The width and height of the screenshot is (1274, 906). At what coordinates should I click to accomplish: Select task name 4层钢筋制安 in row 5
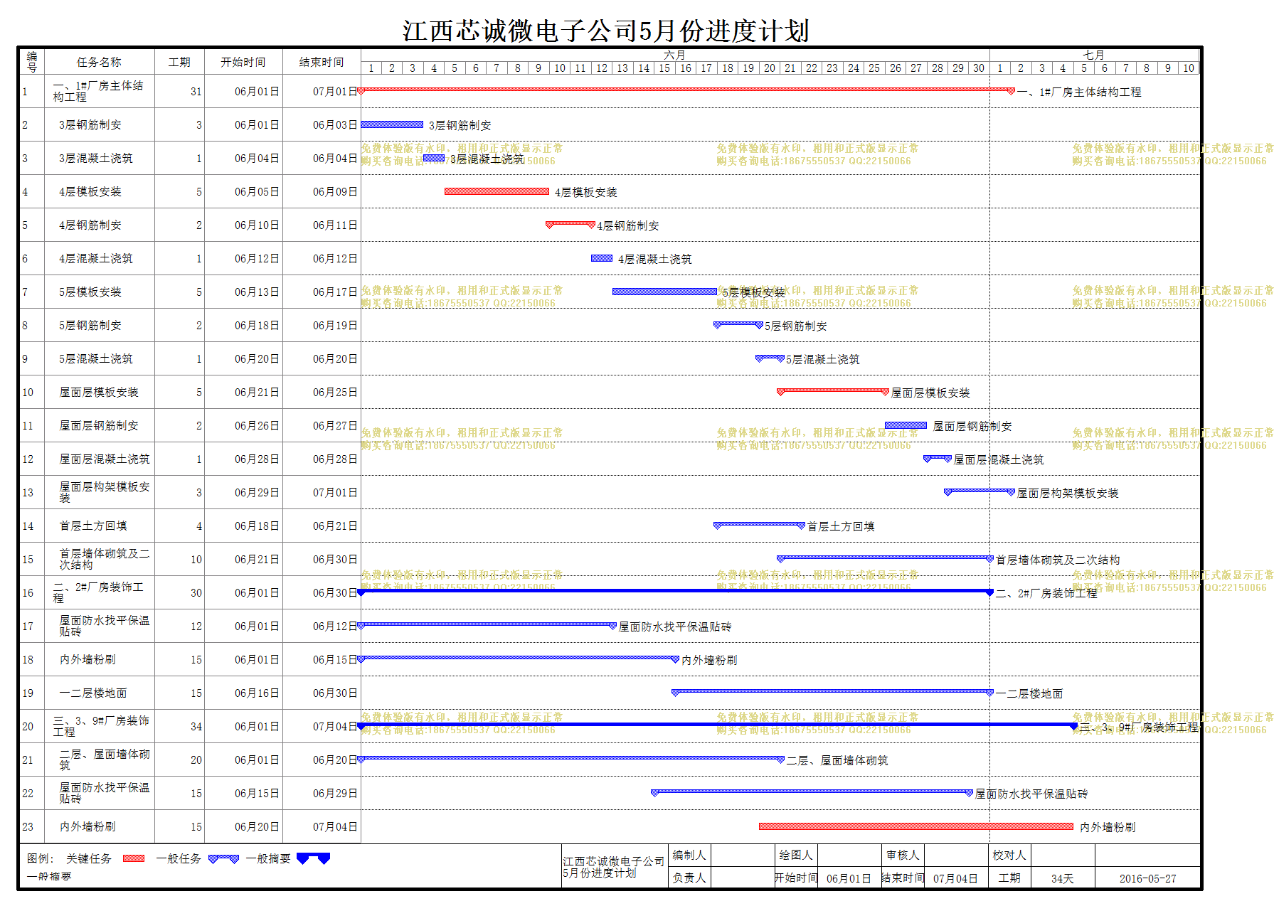pyautogui.click(x=90, y=225)
